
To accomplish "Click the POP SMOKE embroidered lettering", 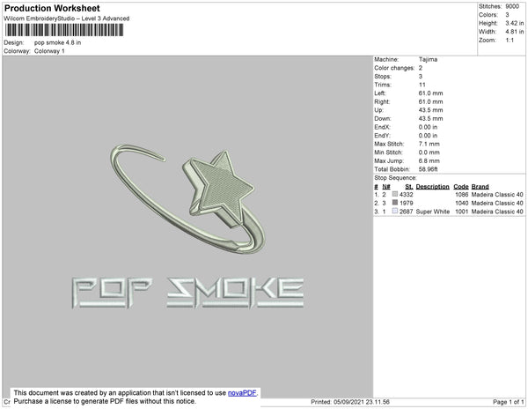I will [188, 293].
